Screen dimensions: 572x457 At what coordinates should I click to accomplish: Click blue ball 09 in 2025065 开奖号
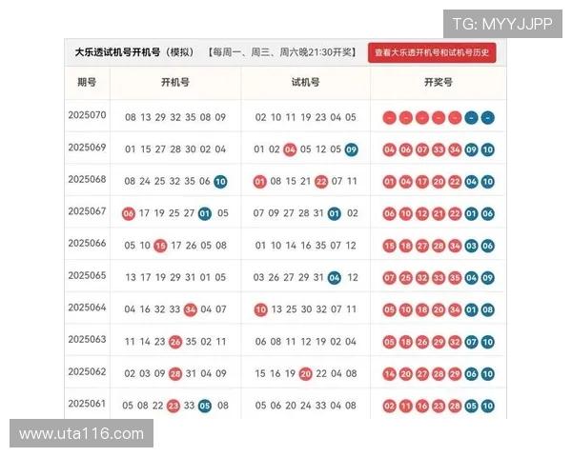coord(488,278)
